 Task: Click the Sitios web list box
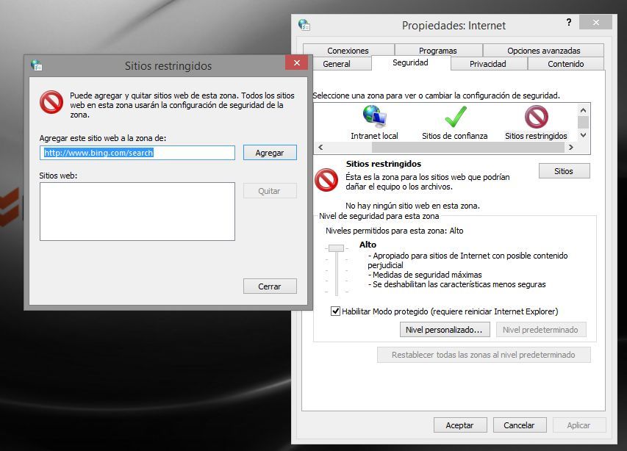[x=137, y=212]
